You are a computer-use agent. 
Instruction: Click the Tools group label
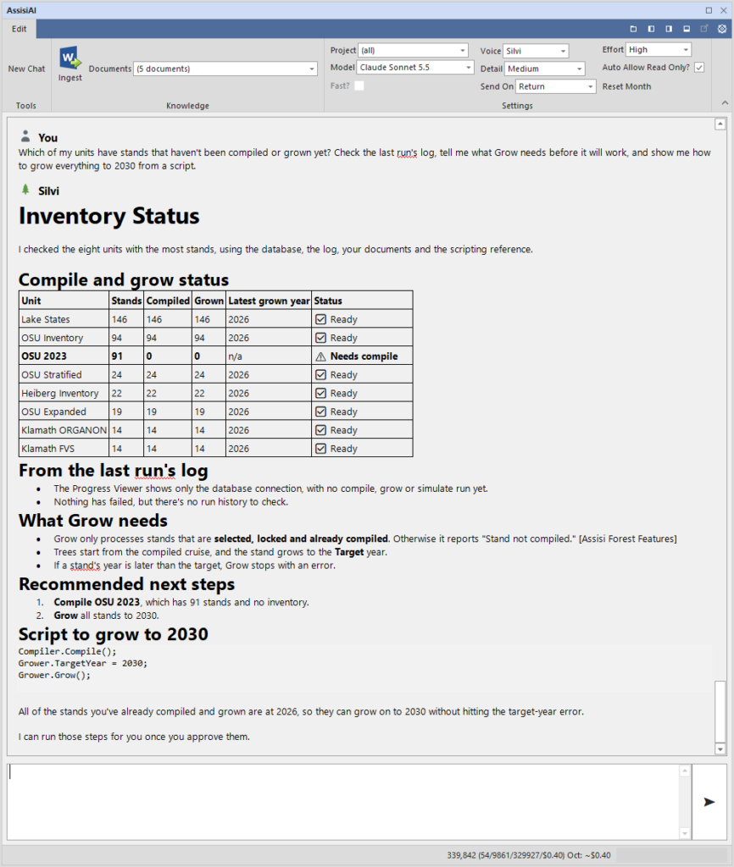pyautogui.click(x=26, y=106)
